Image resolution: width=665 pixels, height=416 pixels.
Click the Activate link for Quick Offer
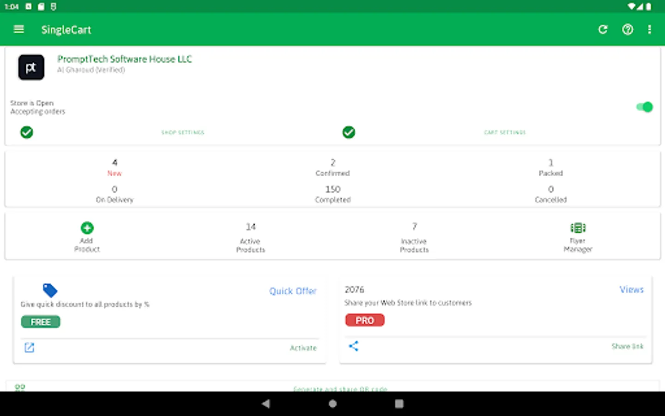303,348
